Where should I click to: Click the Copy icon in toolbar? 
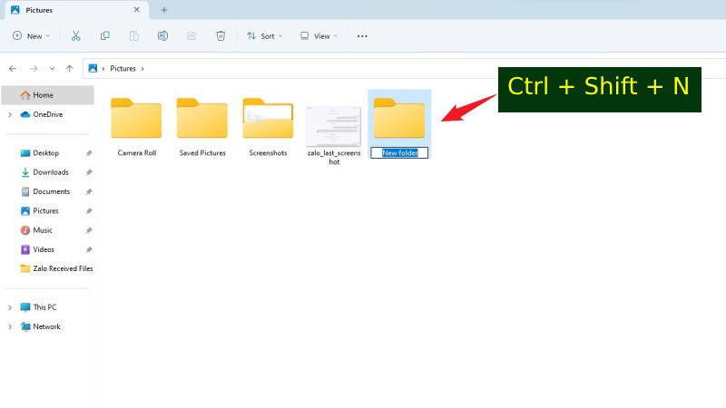pyautogui.click(x=105, y=36)
